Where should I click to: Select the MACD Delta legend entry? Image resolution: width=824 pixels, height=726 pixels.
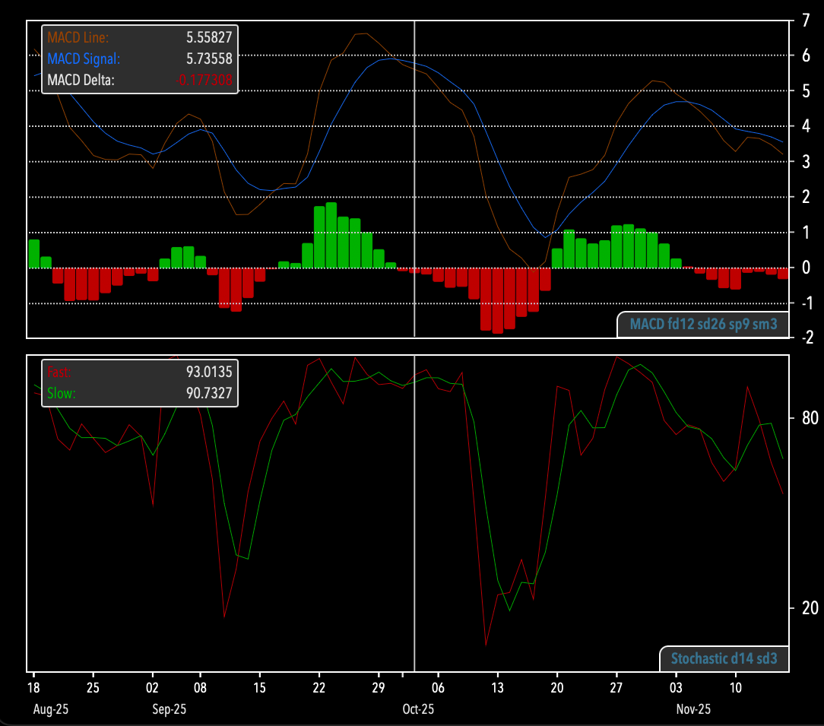click(x=81, y=80)
